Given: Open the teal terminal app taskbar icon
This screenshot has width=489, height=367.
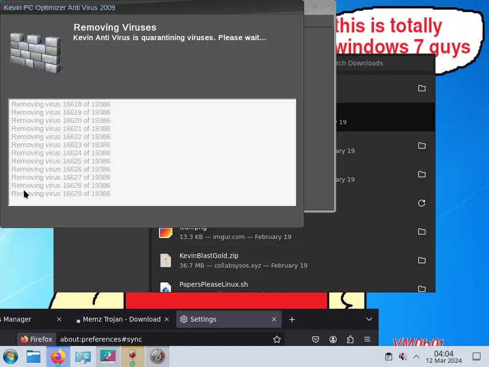Looking at the screenshot, I should point(107,356).
